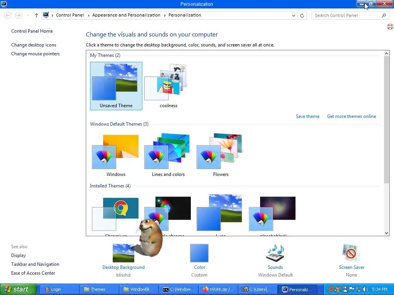Image resolution: width=394 pixels, height=295 pixels.
Task: Expand chevron after Appearance and Personalization breadcrumb
Action: pos(165,15)
